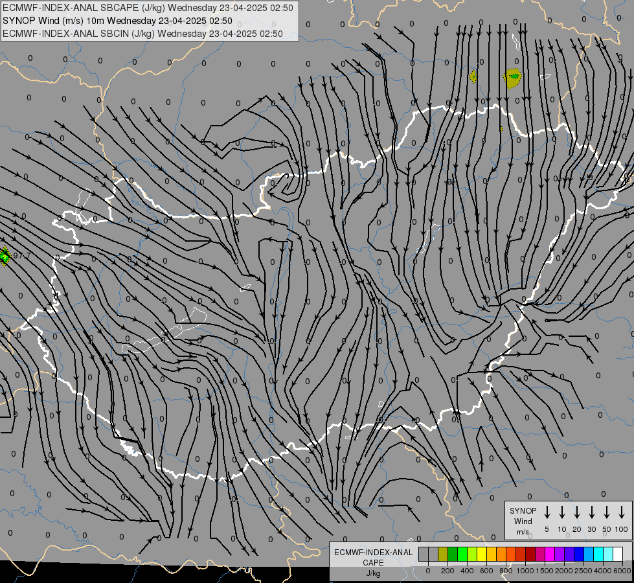The height and width of the screenshot is (583, 634).
Task: Click the green diamond marker beside 97-7
Action: [x=5, y=256]
